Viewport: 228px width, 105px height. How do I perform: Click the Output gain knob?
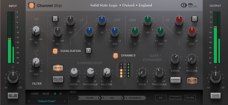[216, 77]
